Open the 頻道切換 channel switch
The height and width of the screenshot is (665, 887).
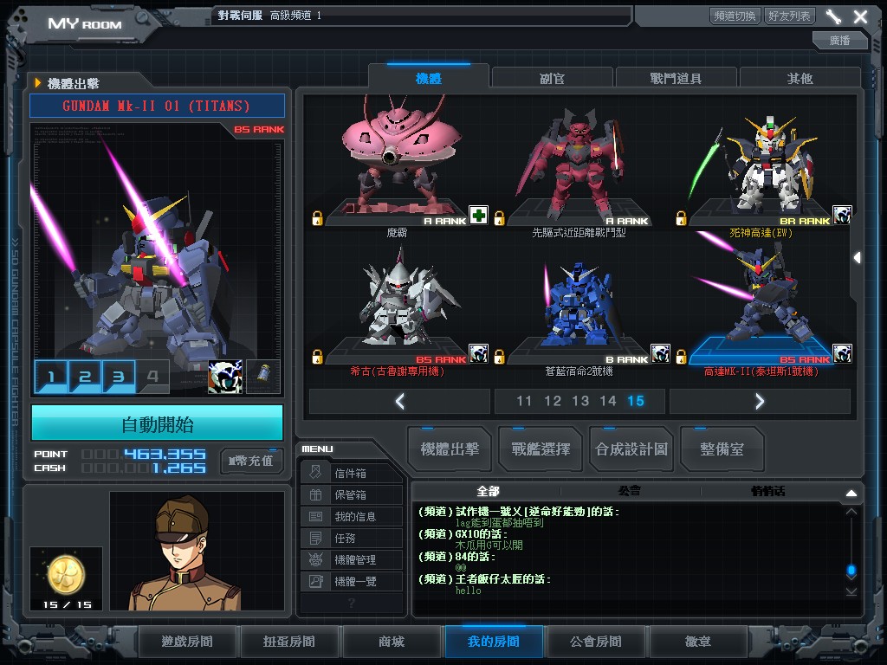coord(735,16)
